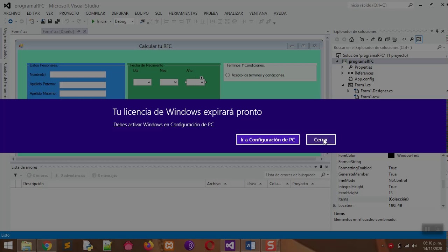Expand the Properties node in Solution Explorer
The image size is (448, 252).
coord(342,67)
